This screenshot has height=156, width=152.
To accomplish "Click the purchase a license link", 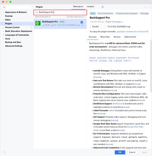I will pyautogui.click(x=133, y=32).
